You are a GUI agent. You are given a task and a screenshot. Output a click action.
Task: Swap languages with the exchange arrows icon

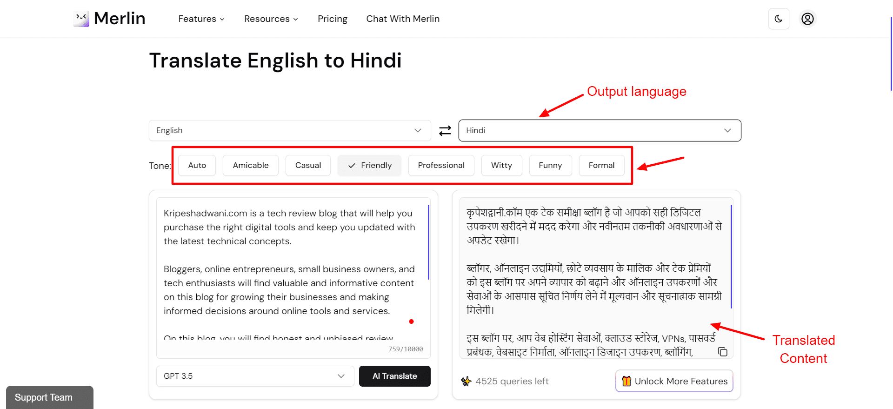tap(445, 131)
